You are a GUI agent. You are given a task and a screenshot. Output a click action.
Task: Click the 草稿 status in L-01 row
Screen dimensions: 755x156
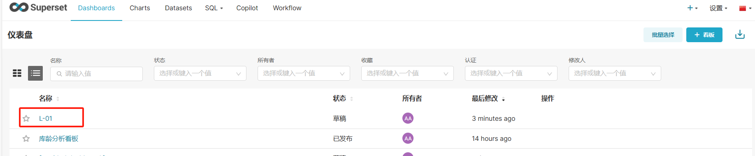click(339, 118)
